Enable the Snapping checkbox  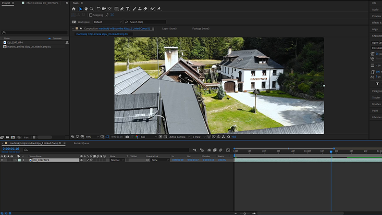click(91, 15)
